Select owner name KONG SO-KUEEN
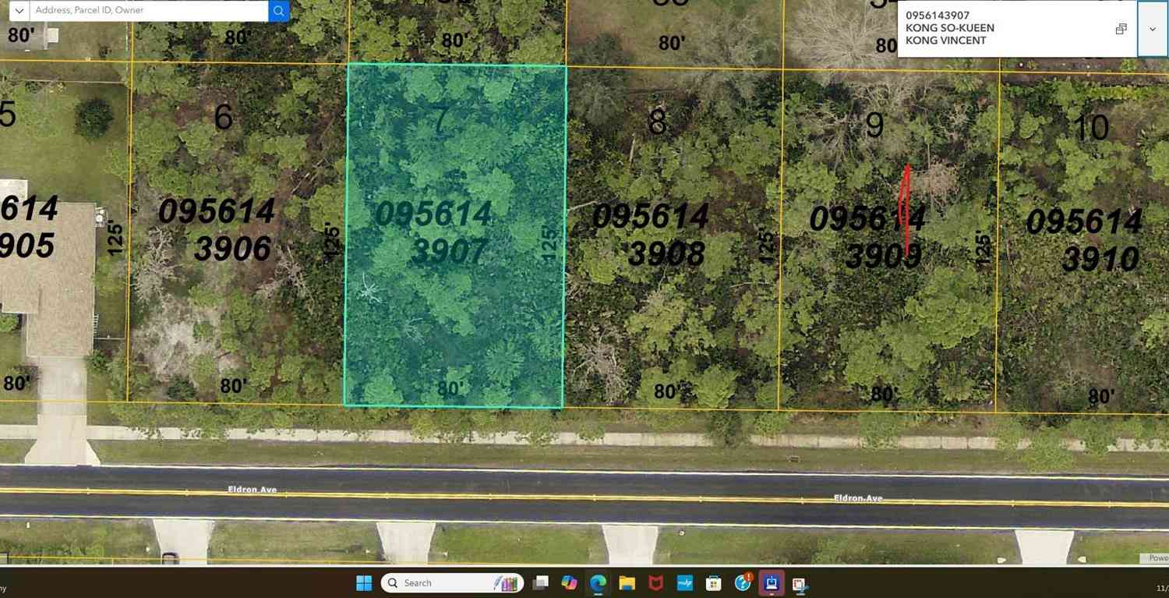The height and width of the screenshot is (598, 1169). pyautogui.click(x=950, y=28)
